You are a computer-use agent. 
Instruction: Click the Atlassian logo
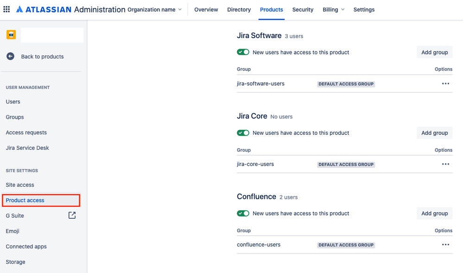pyautogui.click(x=44, y=9)
